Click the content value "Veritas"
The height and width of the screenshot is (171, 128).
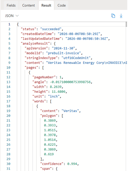tap(70, 111)
